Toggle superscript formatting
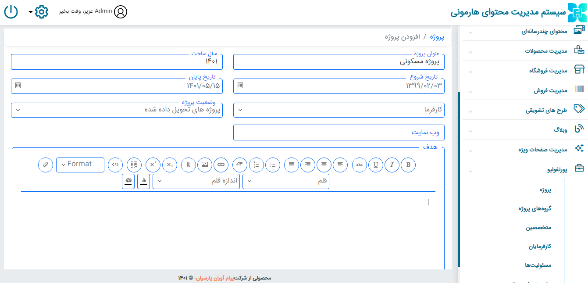Image resolution: width=588 pixels, height=283 pixels. [x=153, y=165]
